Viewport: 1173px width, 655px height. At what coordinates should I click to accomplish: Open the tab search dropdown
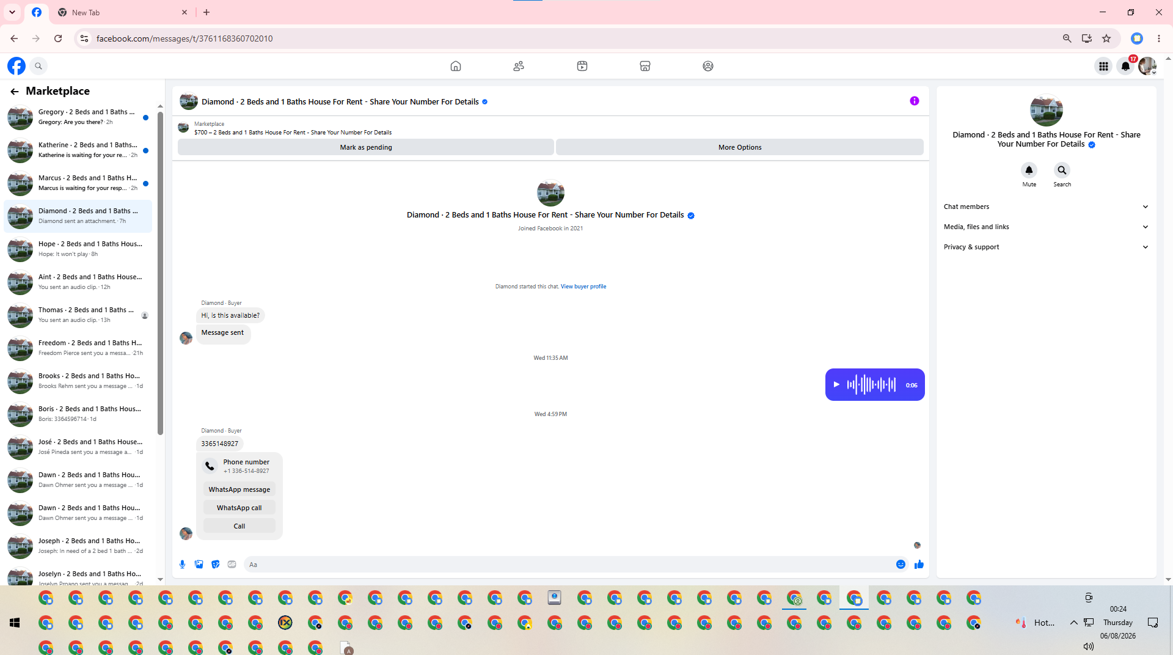coord(12,12)
